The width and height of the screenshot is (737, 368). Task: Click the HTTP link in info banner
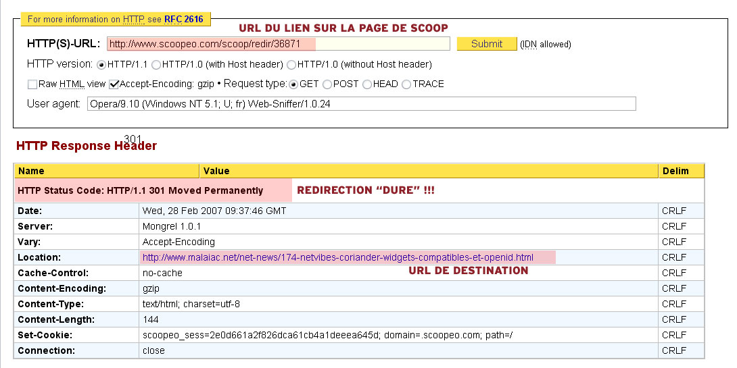pos(133,20)
